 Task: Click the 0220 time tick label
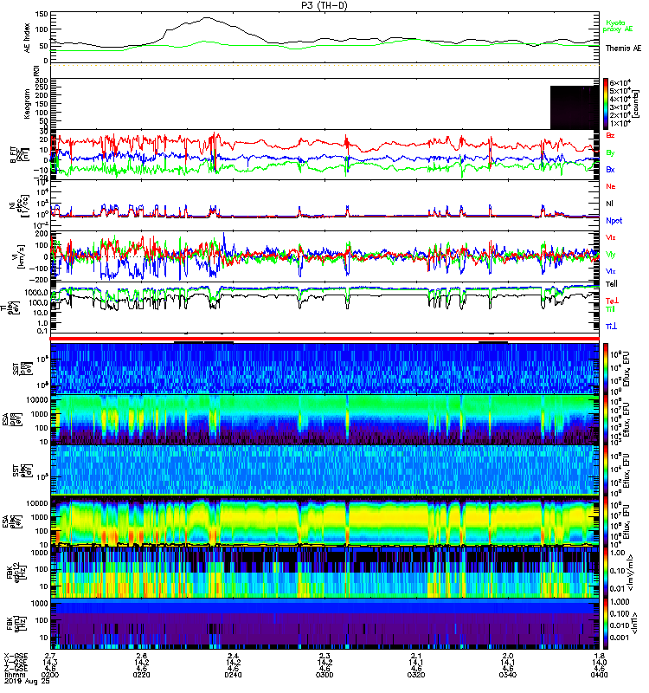141,675
